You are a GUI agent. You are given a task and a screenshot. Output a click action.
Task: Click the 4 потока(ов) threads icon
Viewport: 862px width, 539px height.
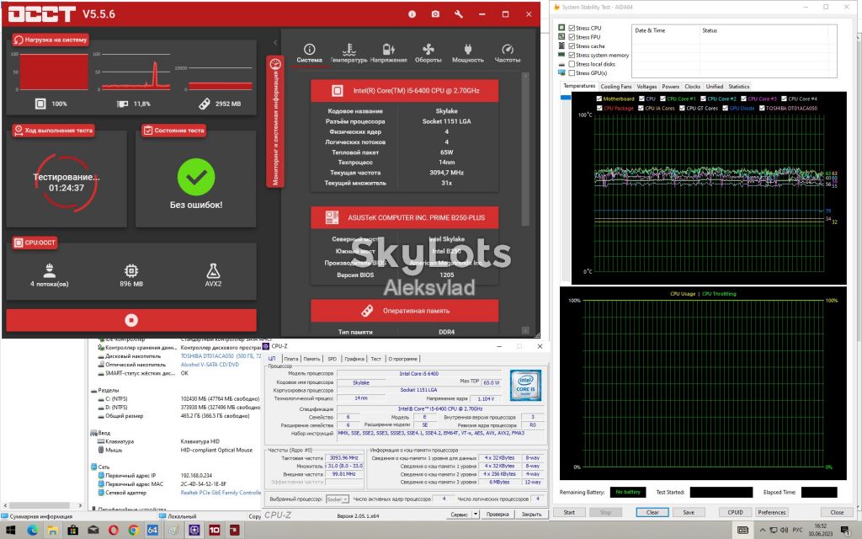coord(50,270)
